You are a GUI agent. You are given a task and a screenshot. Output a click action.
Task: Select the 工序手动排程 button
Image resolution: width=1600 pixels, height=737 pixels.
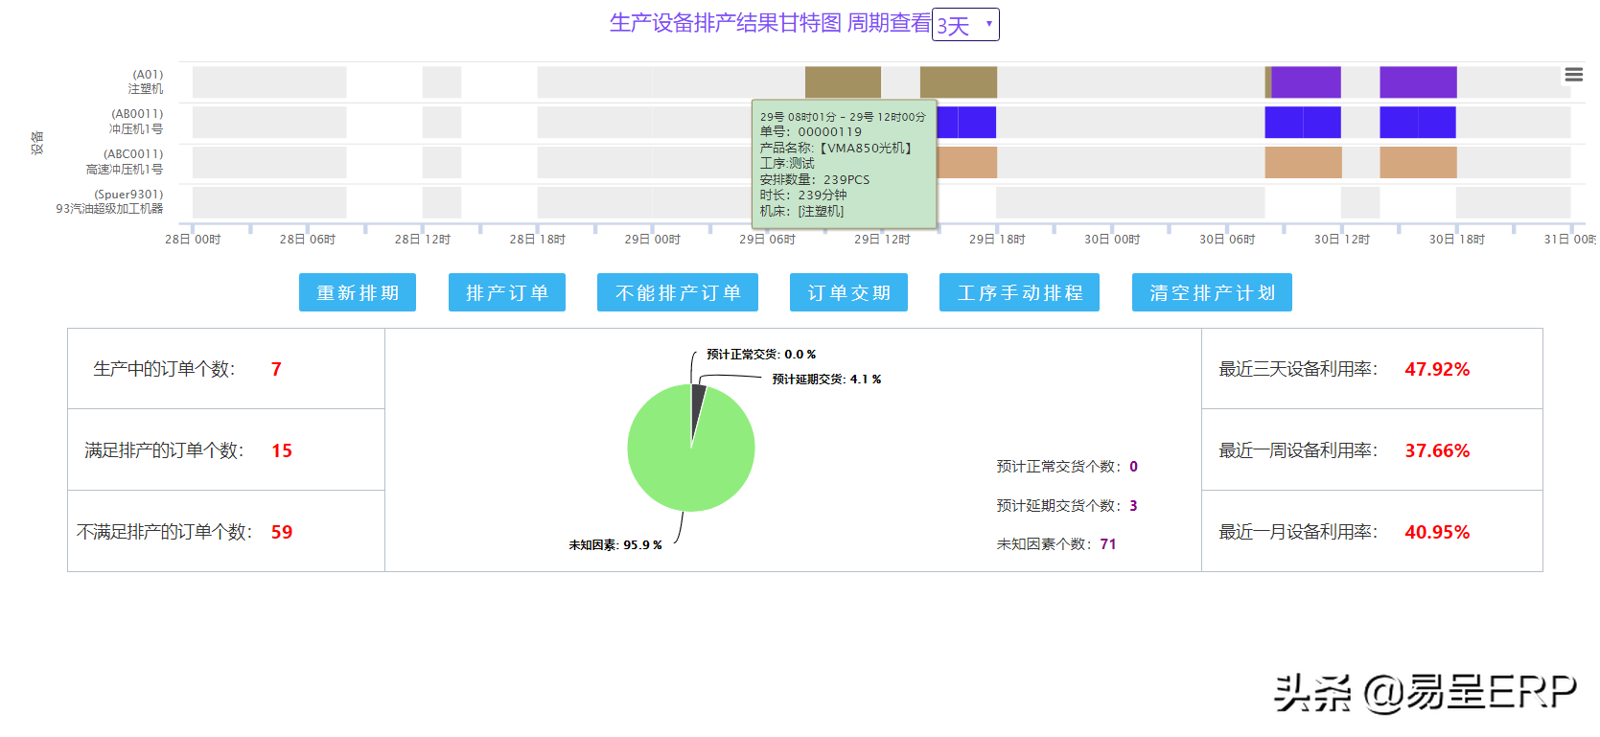click(x=1019, y=292)
